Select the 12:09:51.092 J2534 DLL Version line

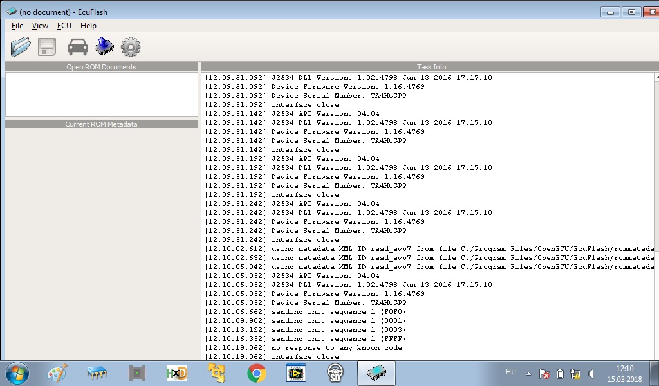(348, 78)
